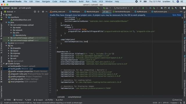Click the 4 spaces indent status entry

click(x=174, y=103)
